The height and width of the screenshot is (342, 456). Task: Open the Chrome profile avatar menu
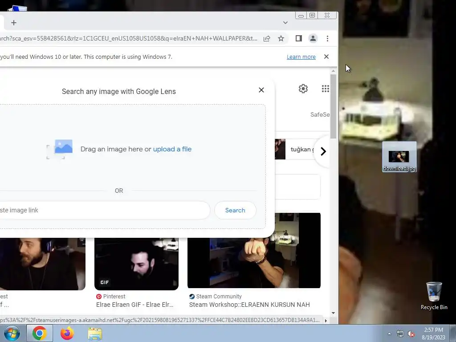click(313, 38)
